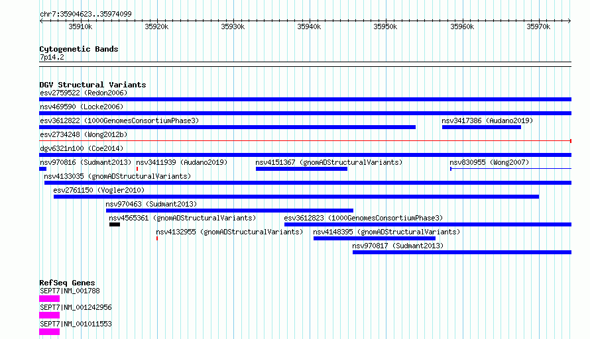This screenshot has height=339, width=590.
Task: Open the nsv3417386 (Audano2019) feature bar
Action: click(x=482, y=127)
